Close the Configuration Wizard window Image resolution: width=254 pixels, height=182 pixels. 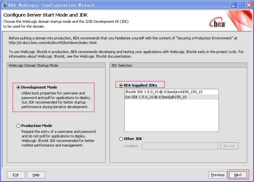pyautogui.click(x=249, y=5)
